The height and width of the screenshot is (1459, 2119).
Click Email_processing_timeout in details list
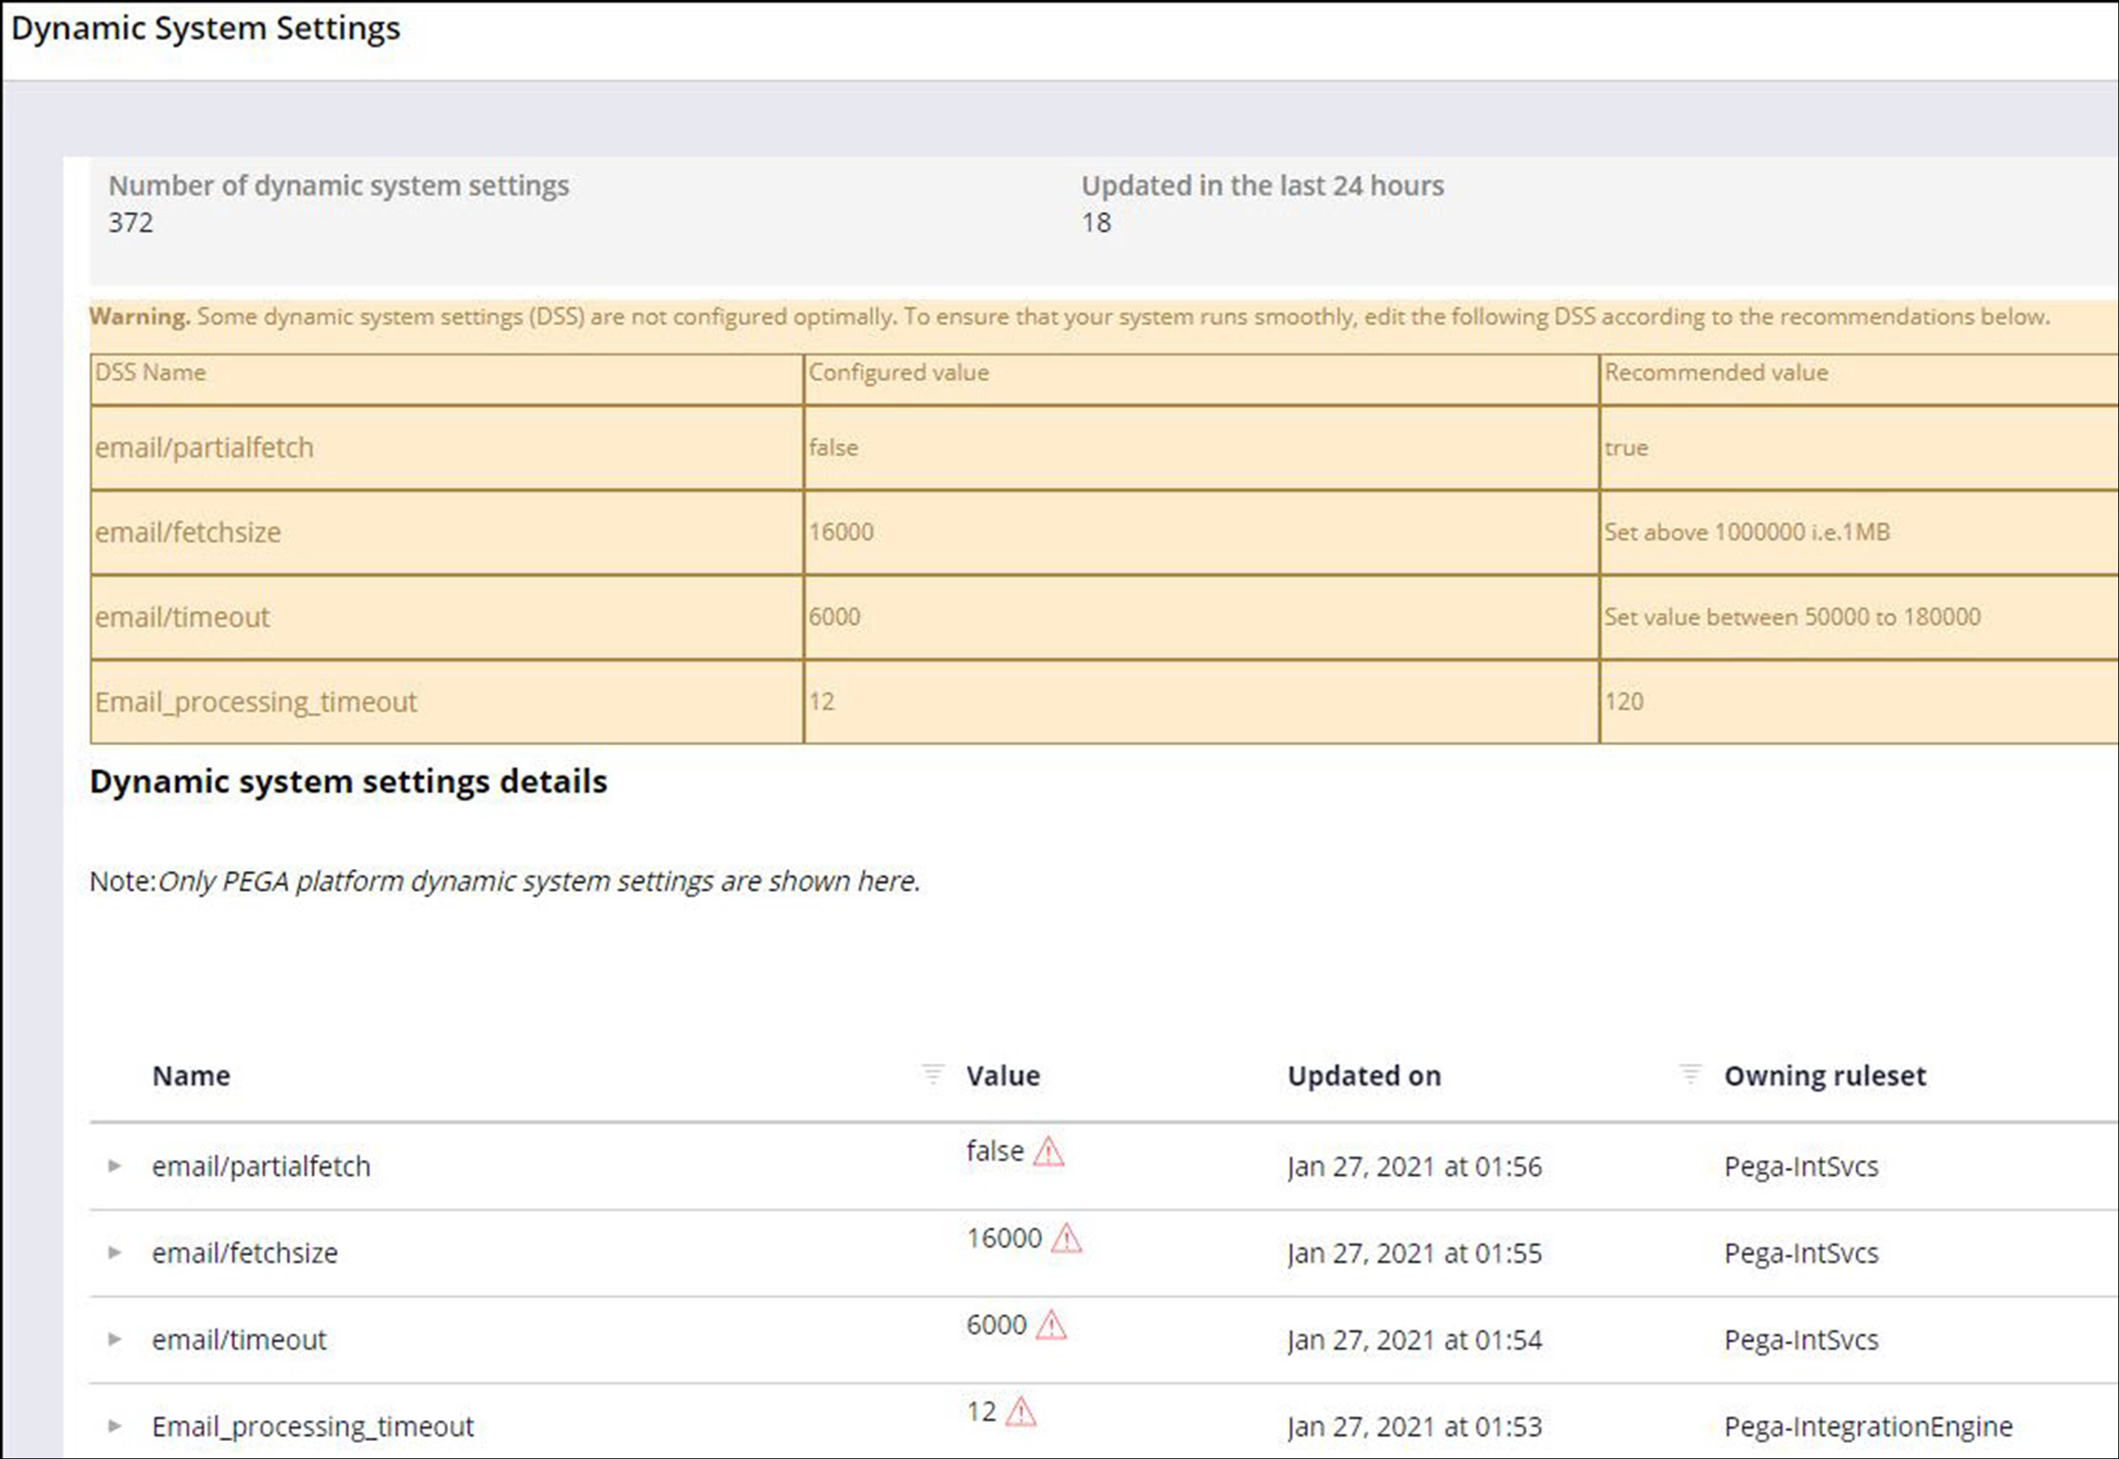[312, 1427]
